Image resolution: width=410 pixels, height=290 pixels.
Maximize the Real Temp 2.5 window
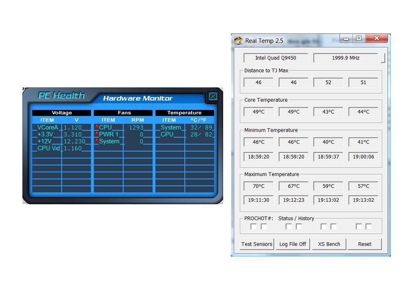pyautogui.click(x=359, y=38)
